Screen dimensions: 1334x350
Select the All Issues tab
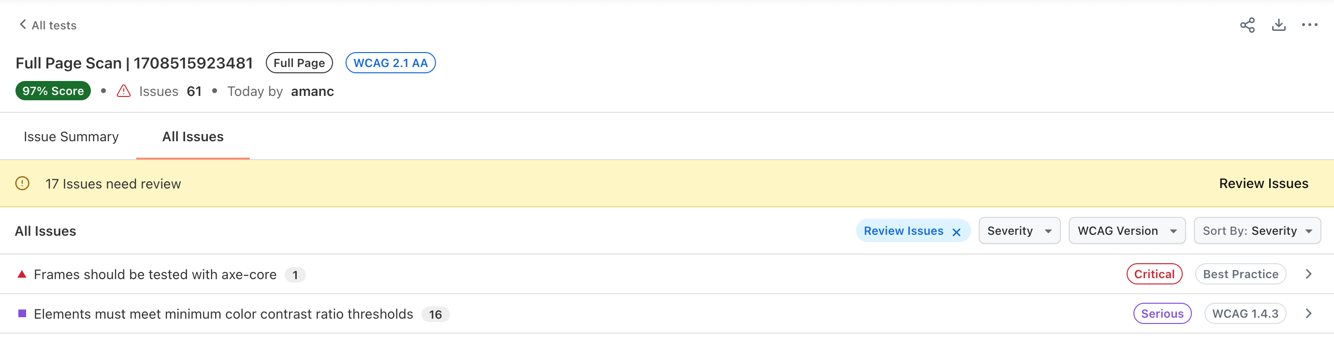(x=193, y=137)
